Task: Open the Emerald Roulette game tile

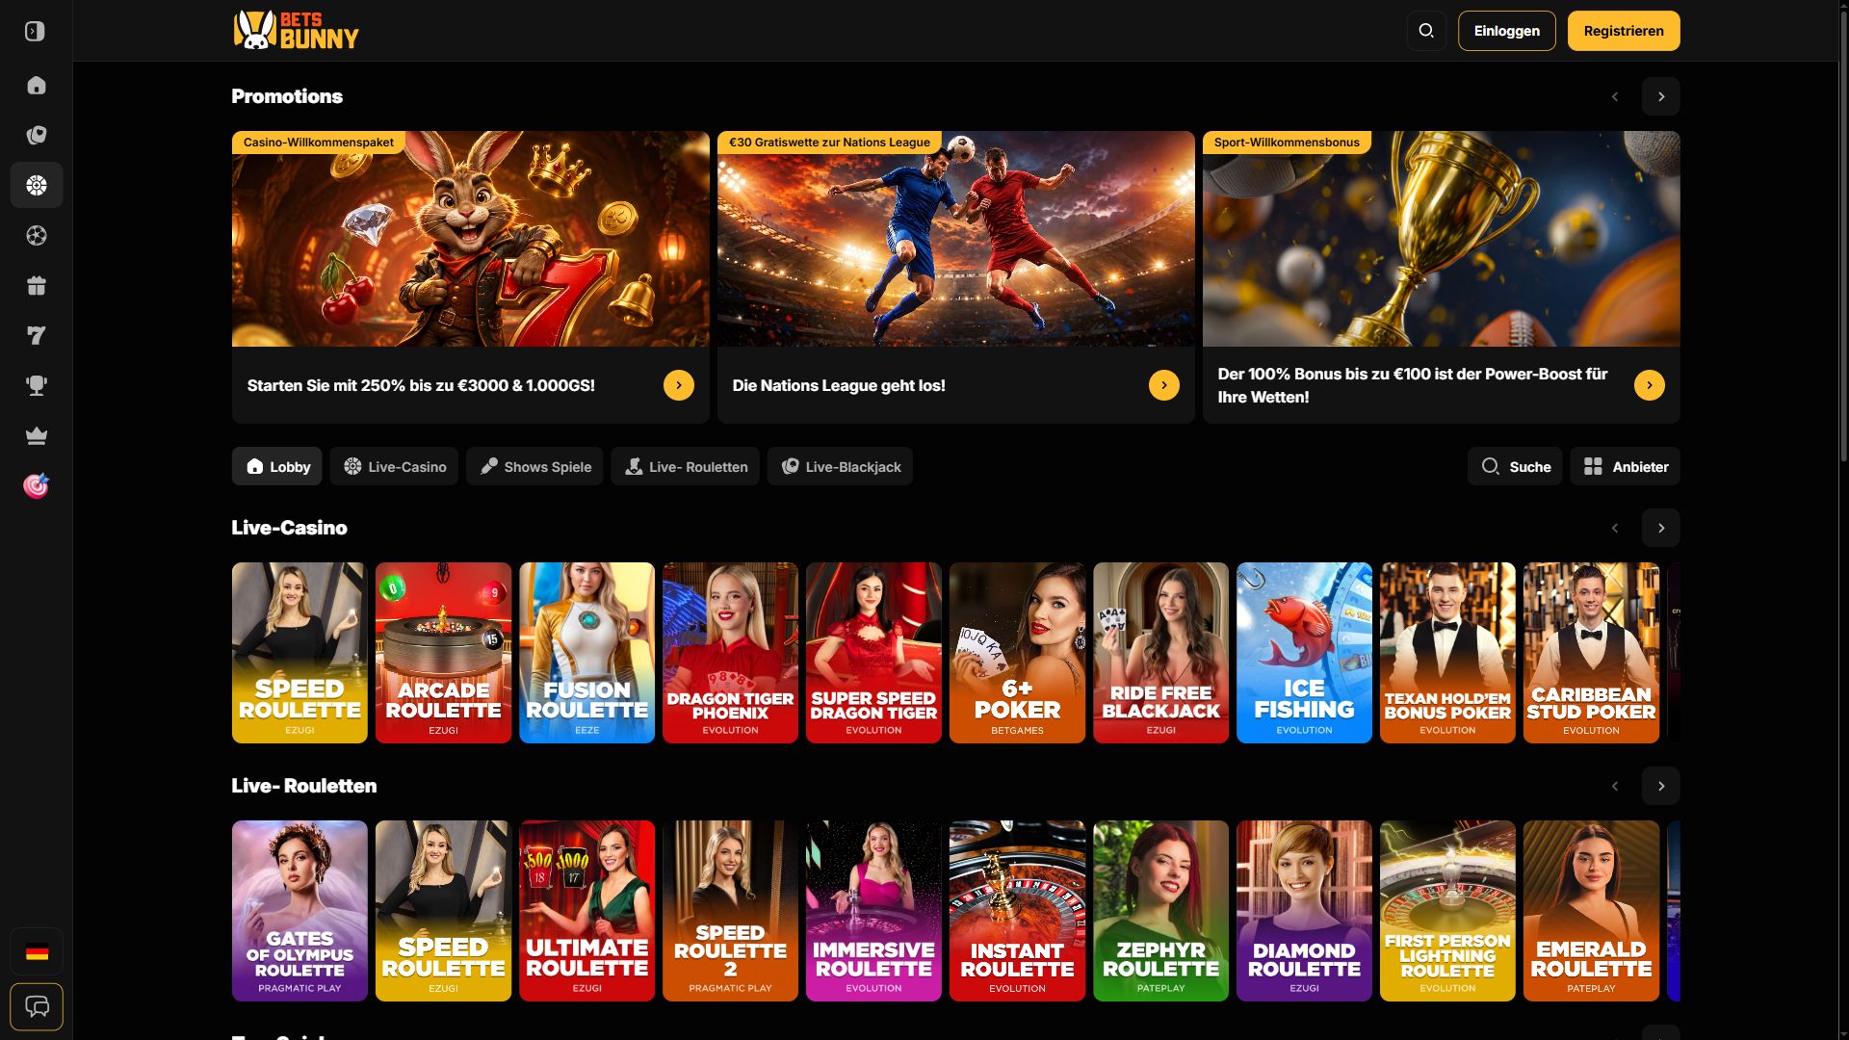Action: 1591,911
